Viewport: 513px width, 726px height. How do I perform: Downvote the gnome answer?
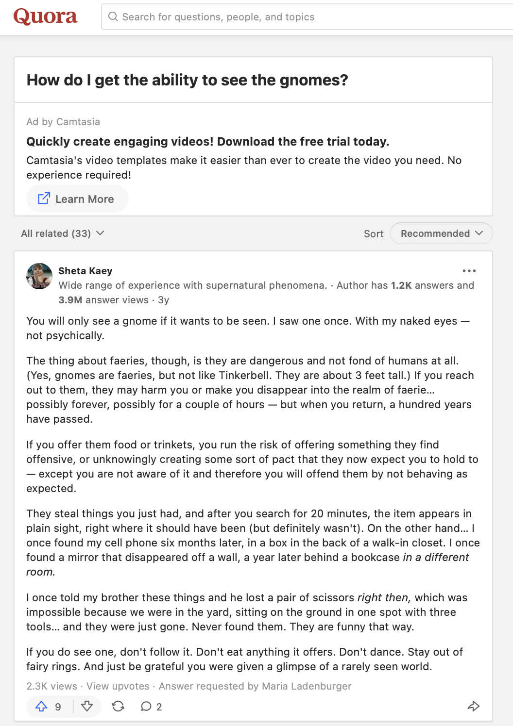[x=87, y=706]
